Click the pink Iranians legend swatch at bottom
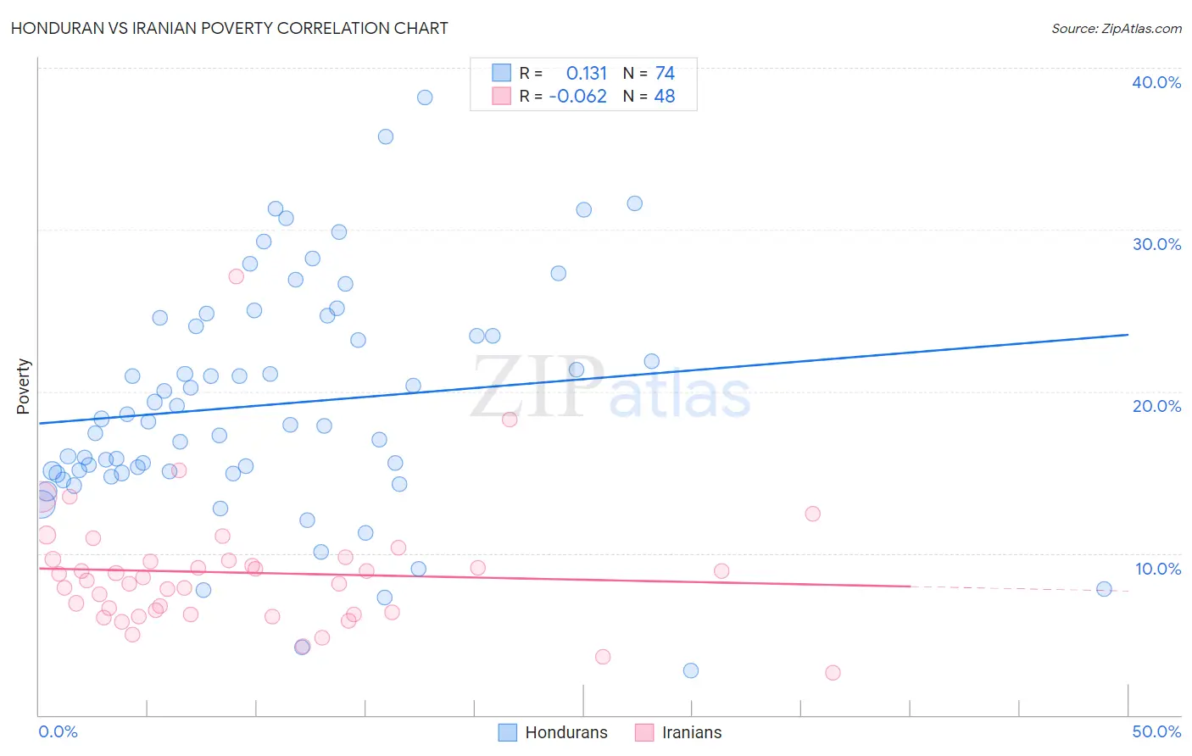Image resolution: width=1192 pixels, height=756 pixels. 644,732
